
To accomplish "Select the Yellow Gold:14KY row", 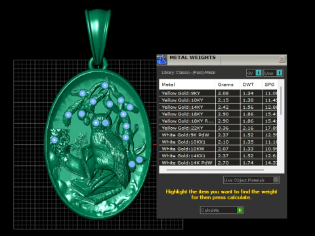I will [218, 107].
